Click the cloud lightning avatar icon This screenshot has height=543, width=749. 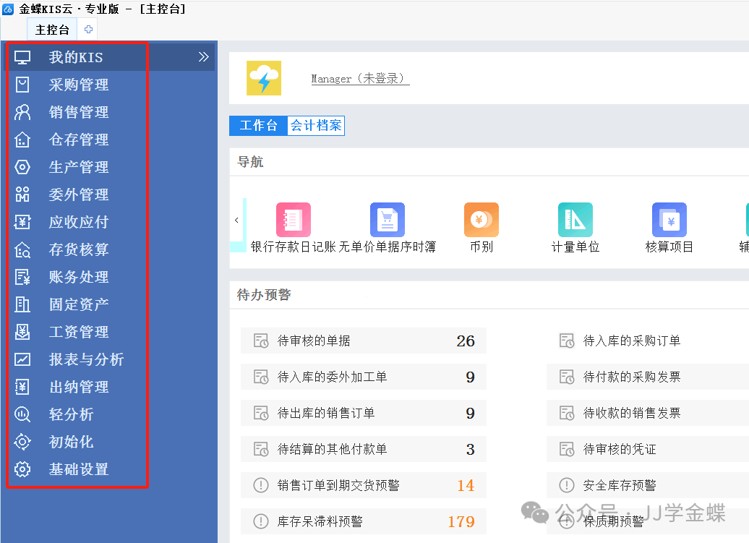click(x=264, y=78)
